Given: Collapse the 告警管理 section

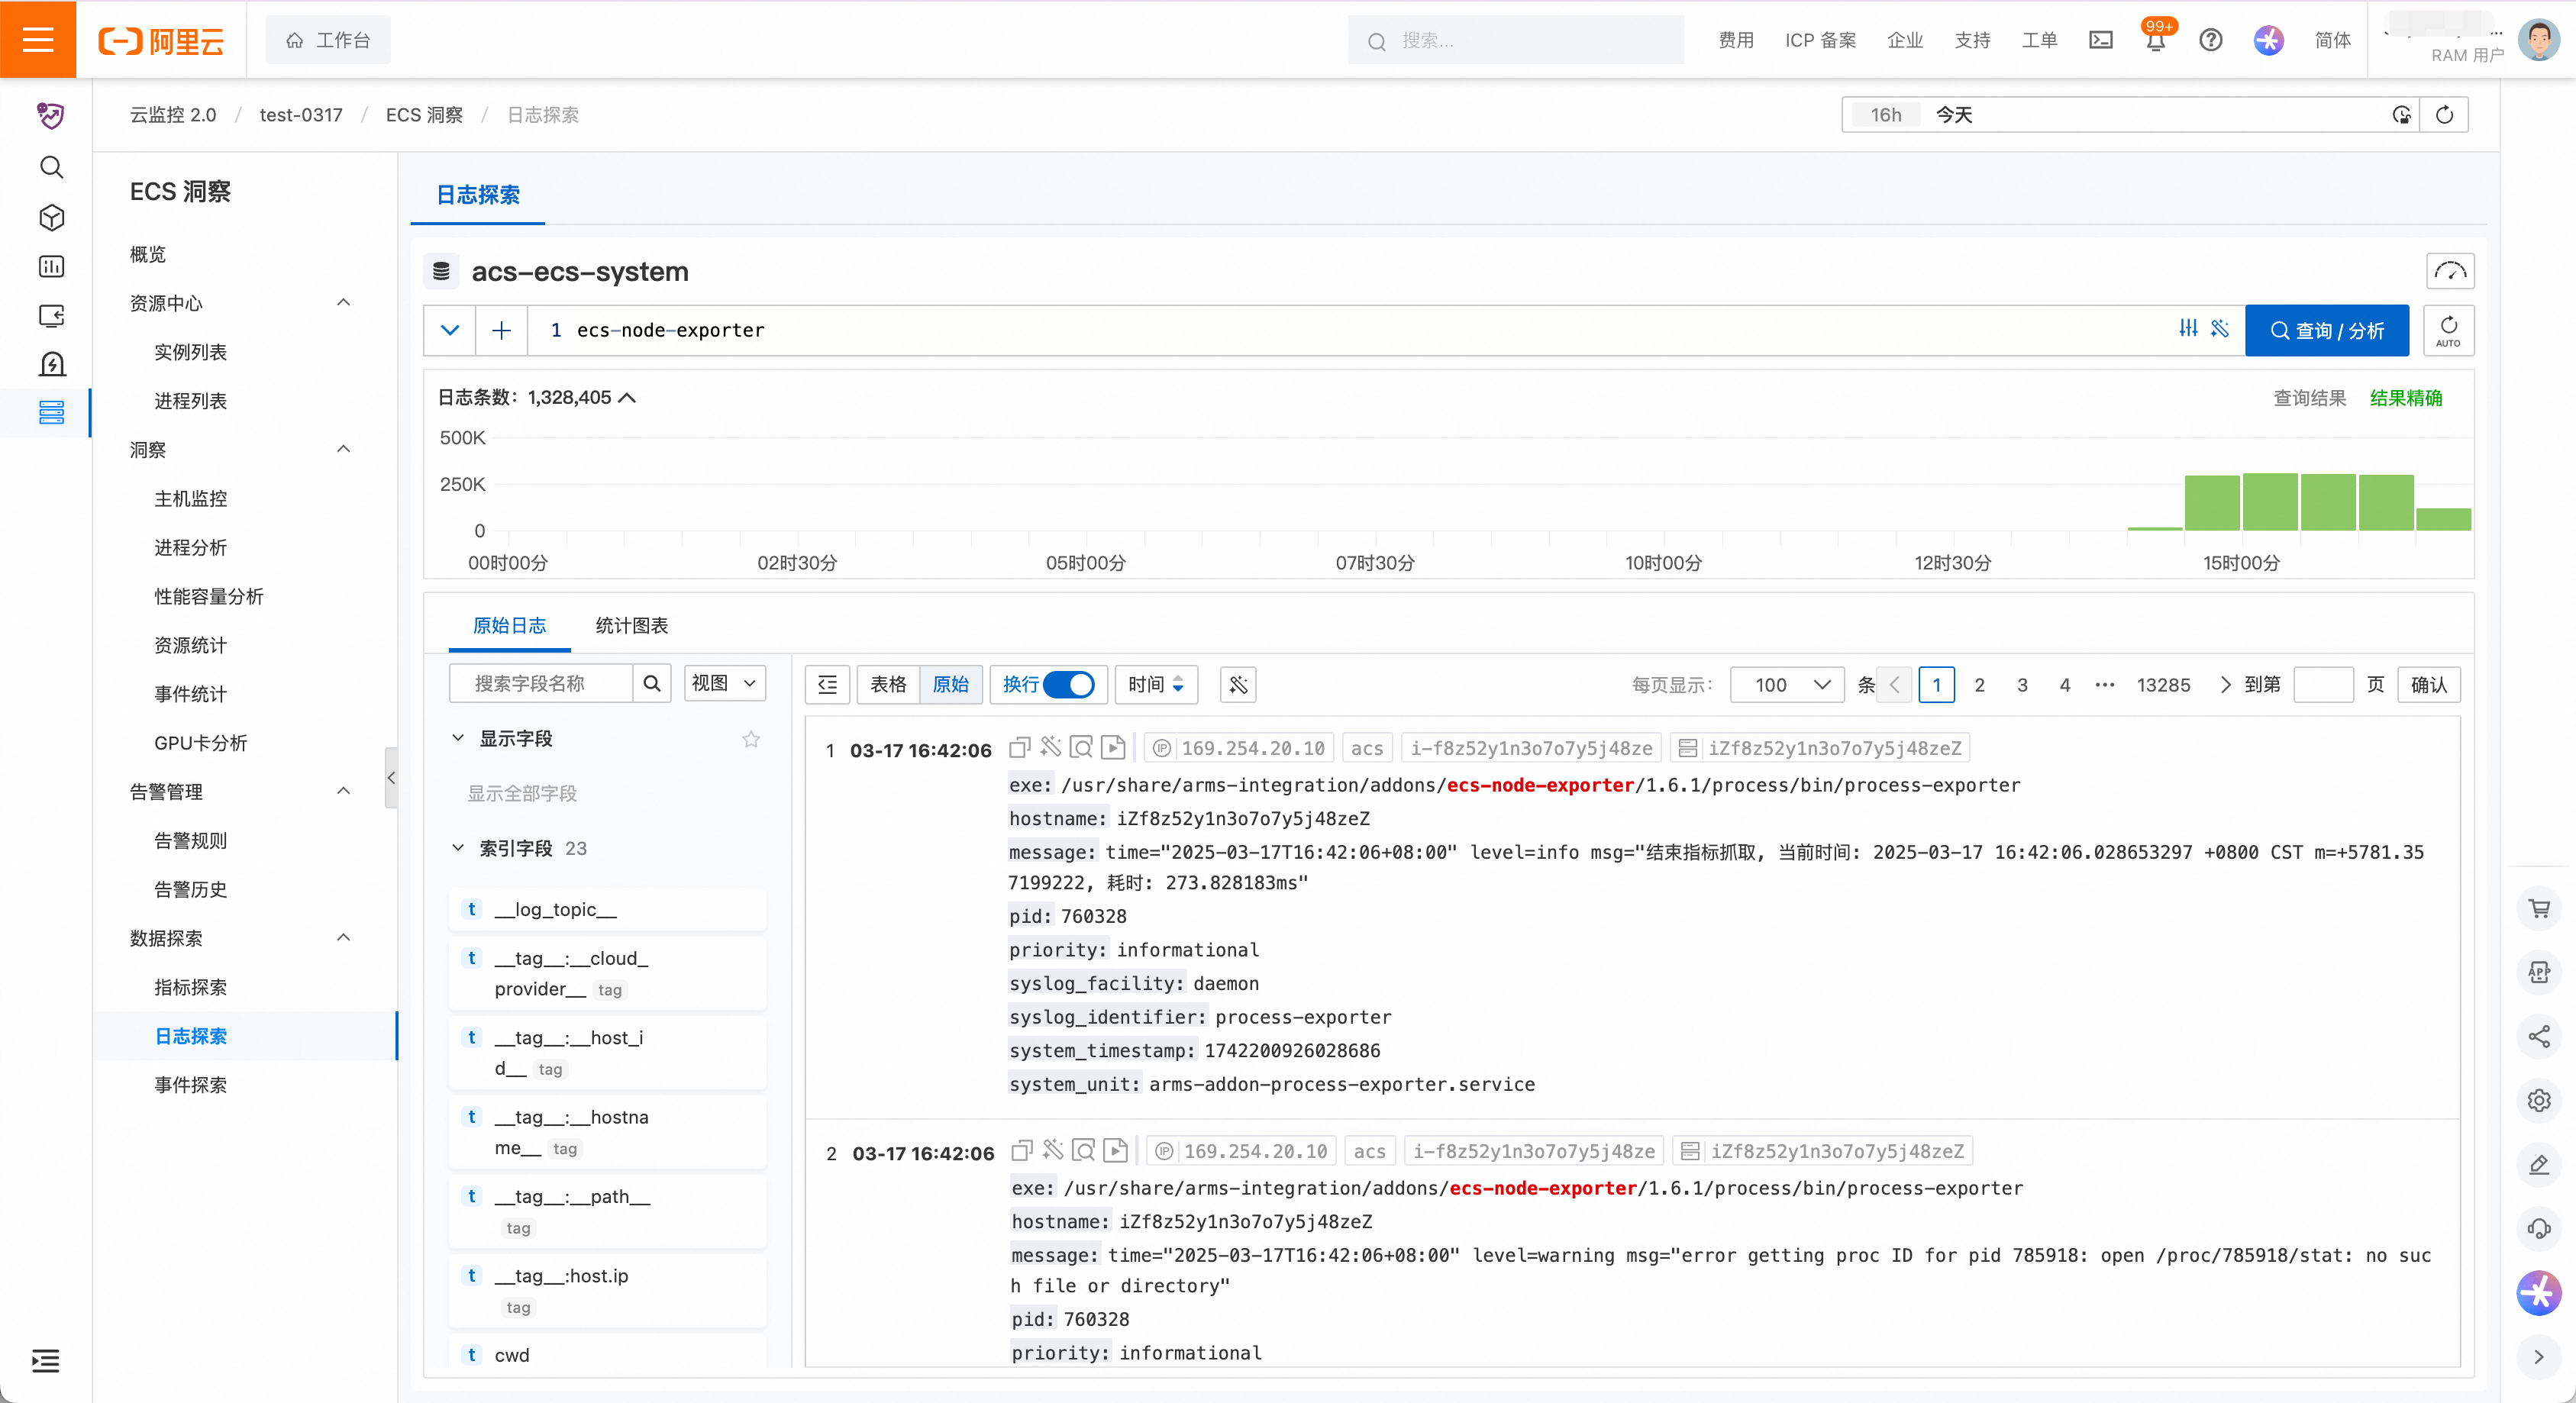Looking at the screenshot, I should (x=343, y=792).
